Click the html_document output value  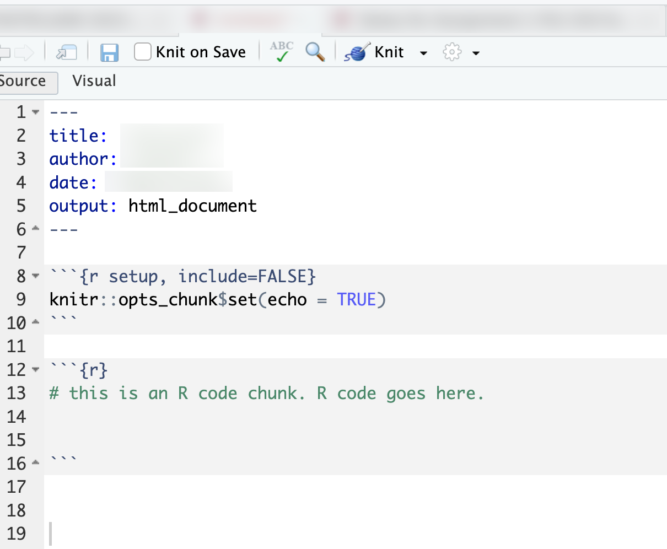tap(192, 206)
